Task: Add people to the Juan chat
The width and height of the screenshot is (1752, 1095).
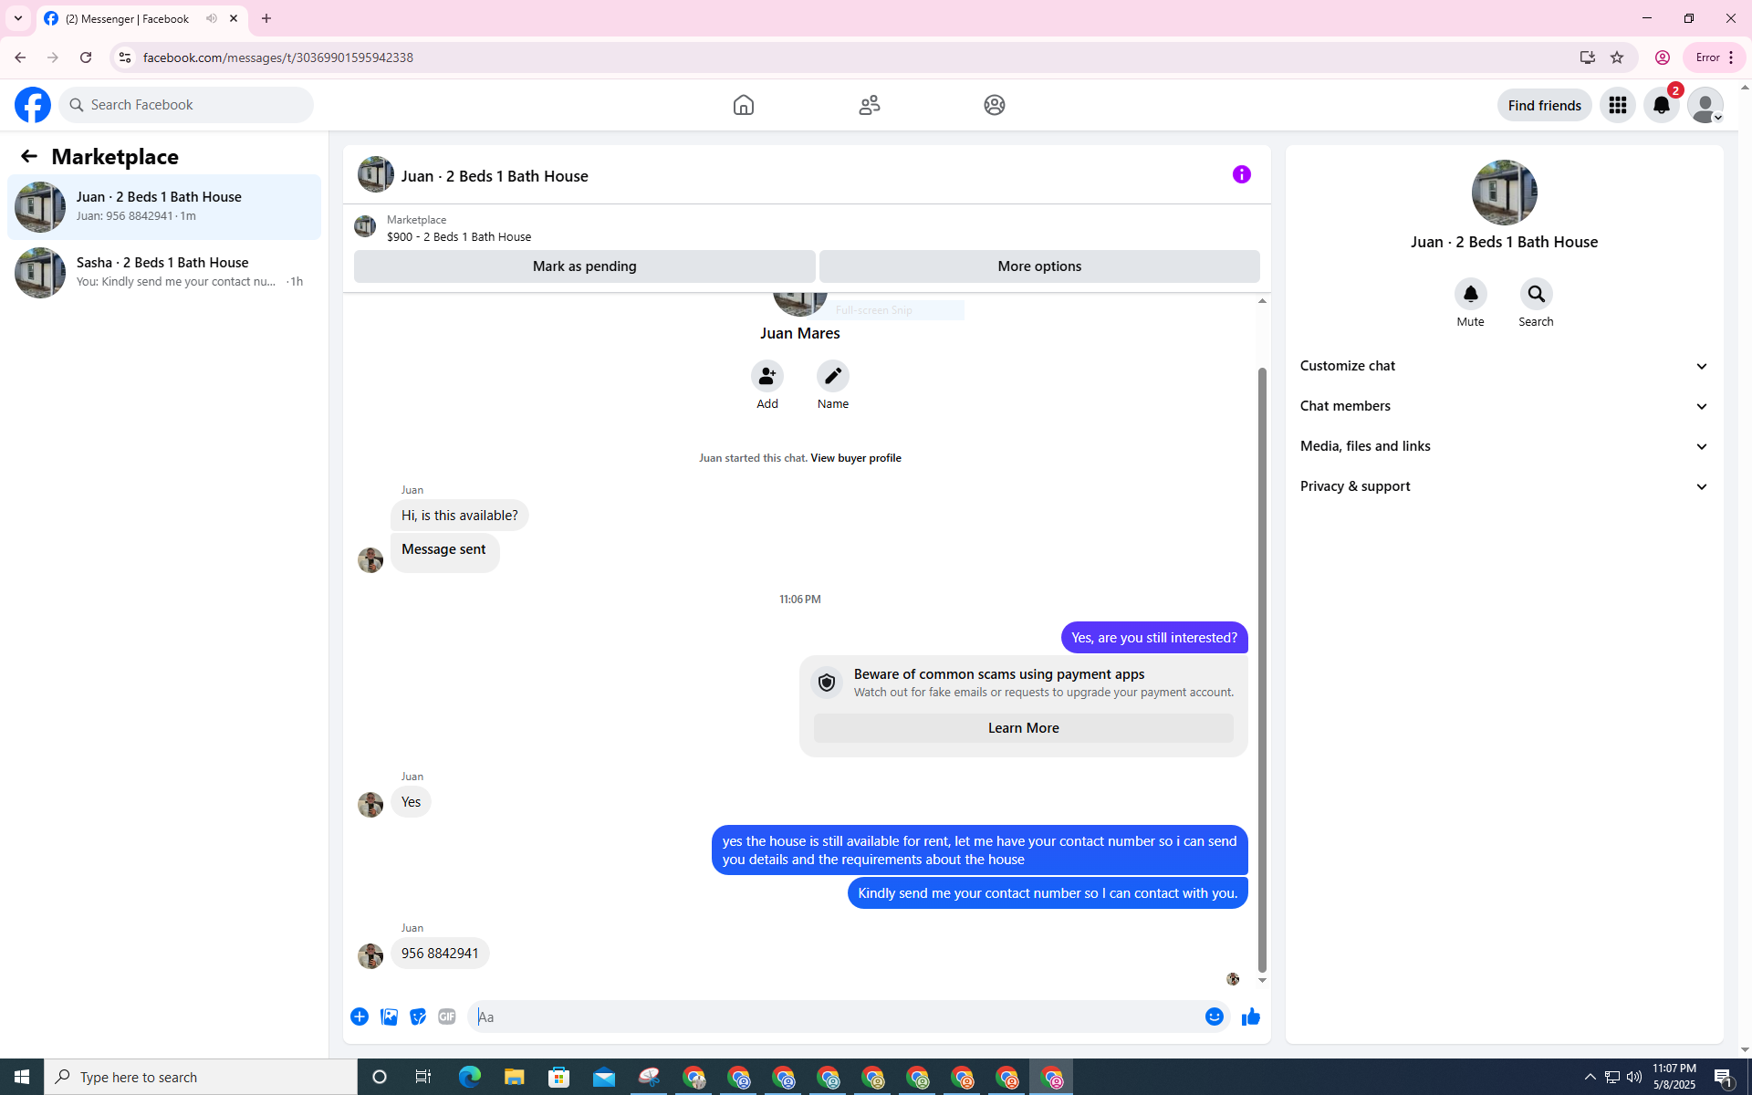Action: (767, 376)
